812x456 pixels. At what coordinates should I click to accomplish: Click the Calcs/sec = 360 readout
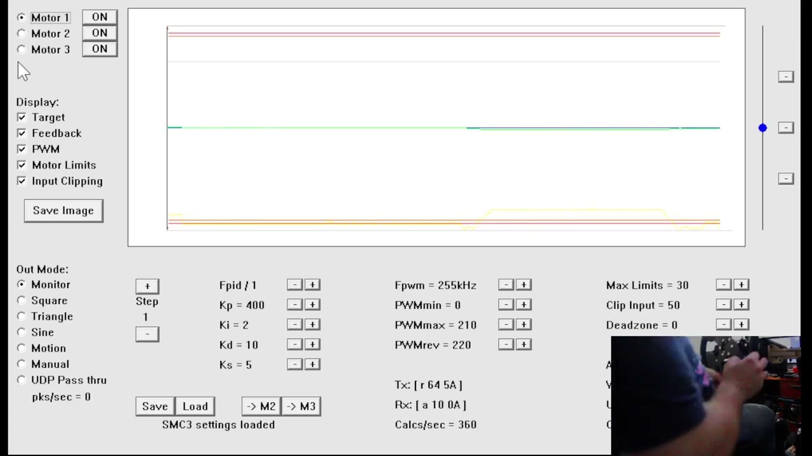tap(435, 425)
